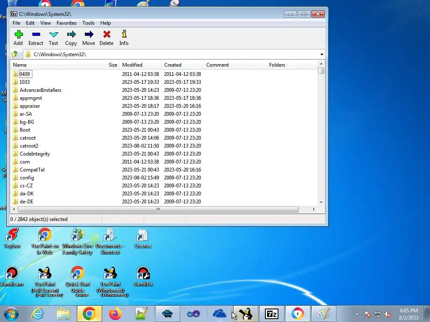Open the View menu
Screen dimensions: 430x322
pyautogui.click(x=45, y=23)
